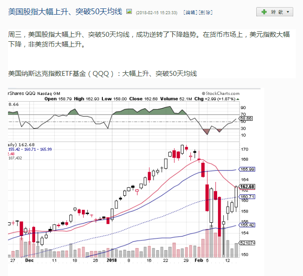Click the QQQ ETF heading line
This screenshot has width=303, height=276.
(102, 73)
